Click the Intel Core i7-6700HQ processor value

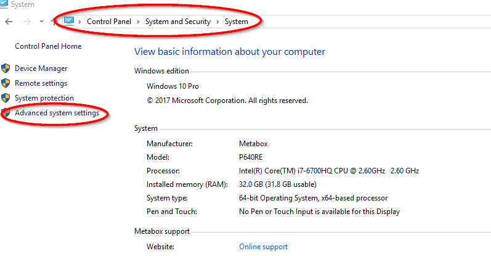[x=329, y=171]
